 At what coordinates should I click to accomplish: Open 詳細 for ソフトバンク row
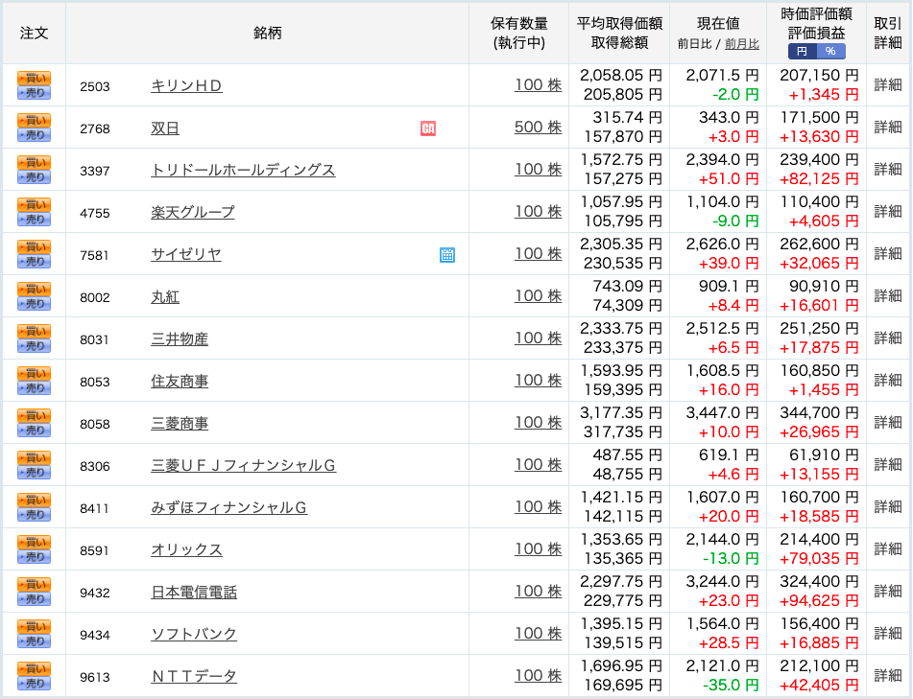pyautogui.click(x=888, y=633)
